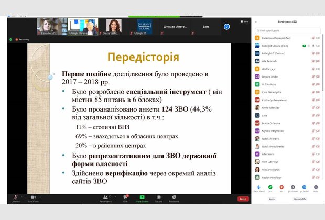This screenshot has height=220, width=325.
Task: Click the go slower icon
Action: (293, 189)
